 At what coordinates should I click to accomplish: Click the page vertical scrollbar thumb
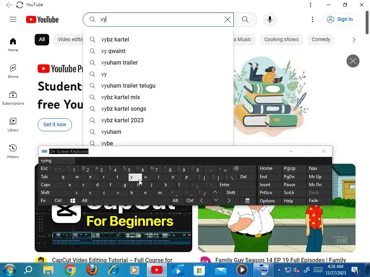tap(367, 22)
